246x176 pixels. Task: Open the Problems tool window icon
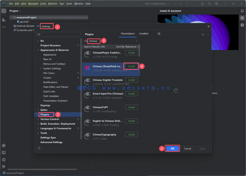4,159
